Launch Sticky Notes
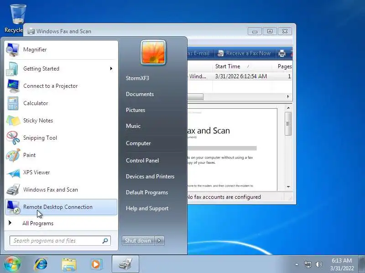 [61, 121]
